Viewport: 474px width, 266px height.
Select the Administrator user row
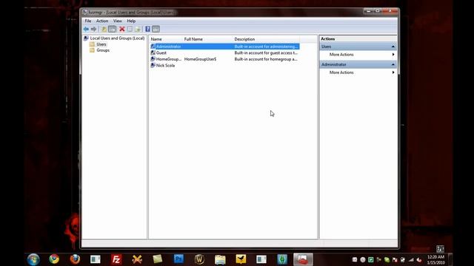click(224, 47)
